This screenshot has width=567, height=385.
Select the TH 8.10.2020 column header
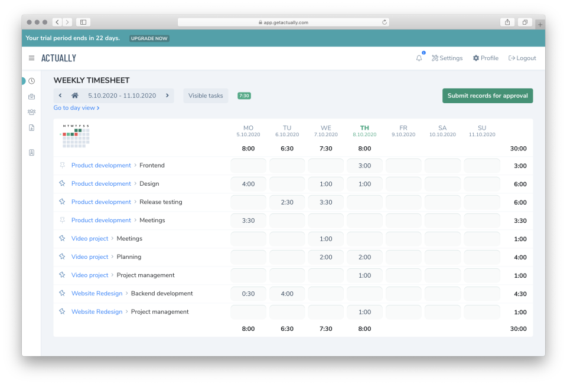coord(364,131)
